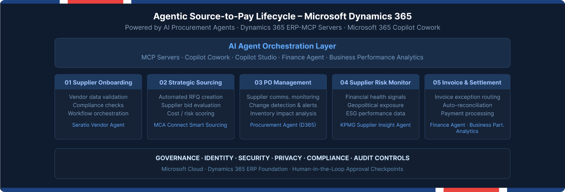Click 'Cost / risk scoring' text
This screenshot has width=565, height=192.
pyautogui.click(x=190, y=113)
